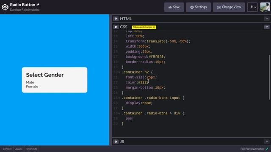Screen dimensions: 271x152
Task: Click CSS editor vertical scrollbar
Action: 269,77
